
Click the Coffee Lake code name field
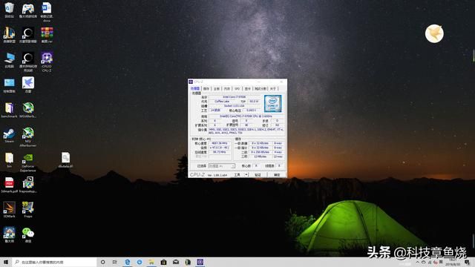tap(222, 102)
